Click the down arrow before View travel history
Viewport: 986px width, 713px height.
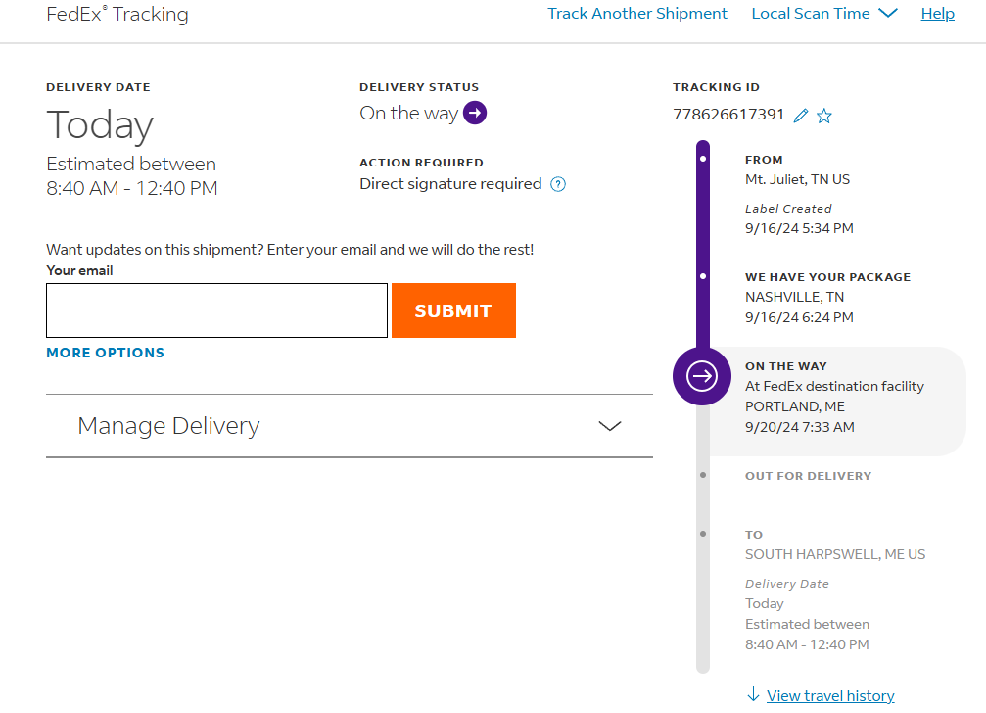(753, 695)
